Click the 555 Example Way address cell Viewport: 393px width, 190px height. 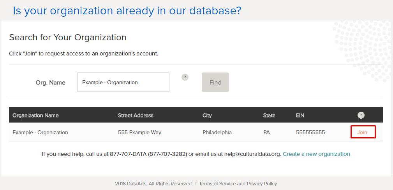(139, 132)
